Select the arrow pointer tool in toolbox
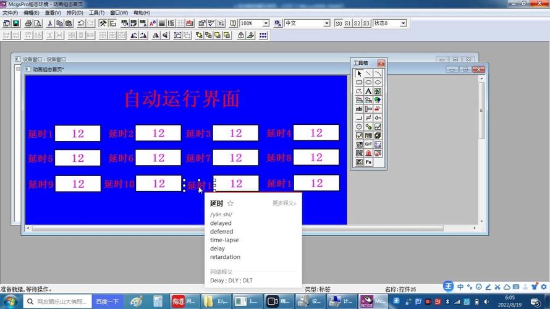 [x=359, y=74]
